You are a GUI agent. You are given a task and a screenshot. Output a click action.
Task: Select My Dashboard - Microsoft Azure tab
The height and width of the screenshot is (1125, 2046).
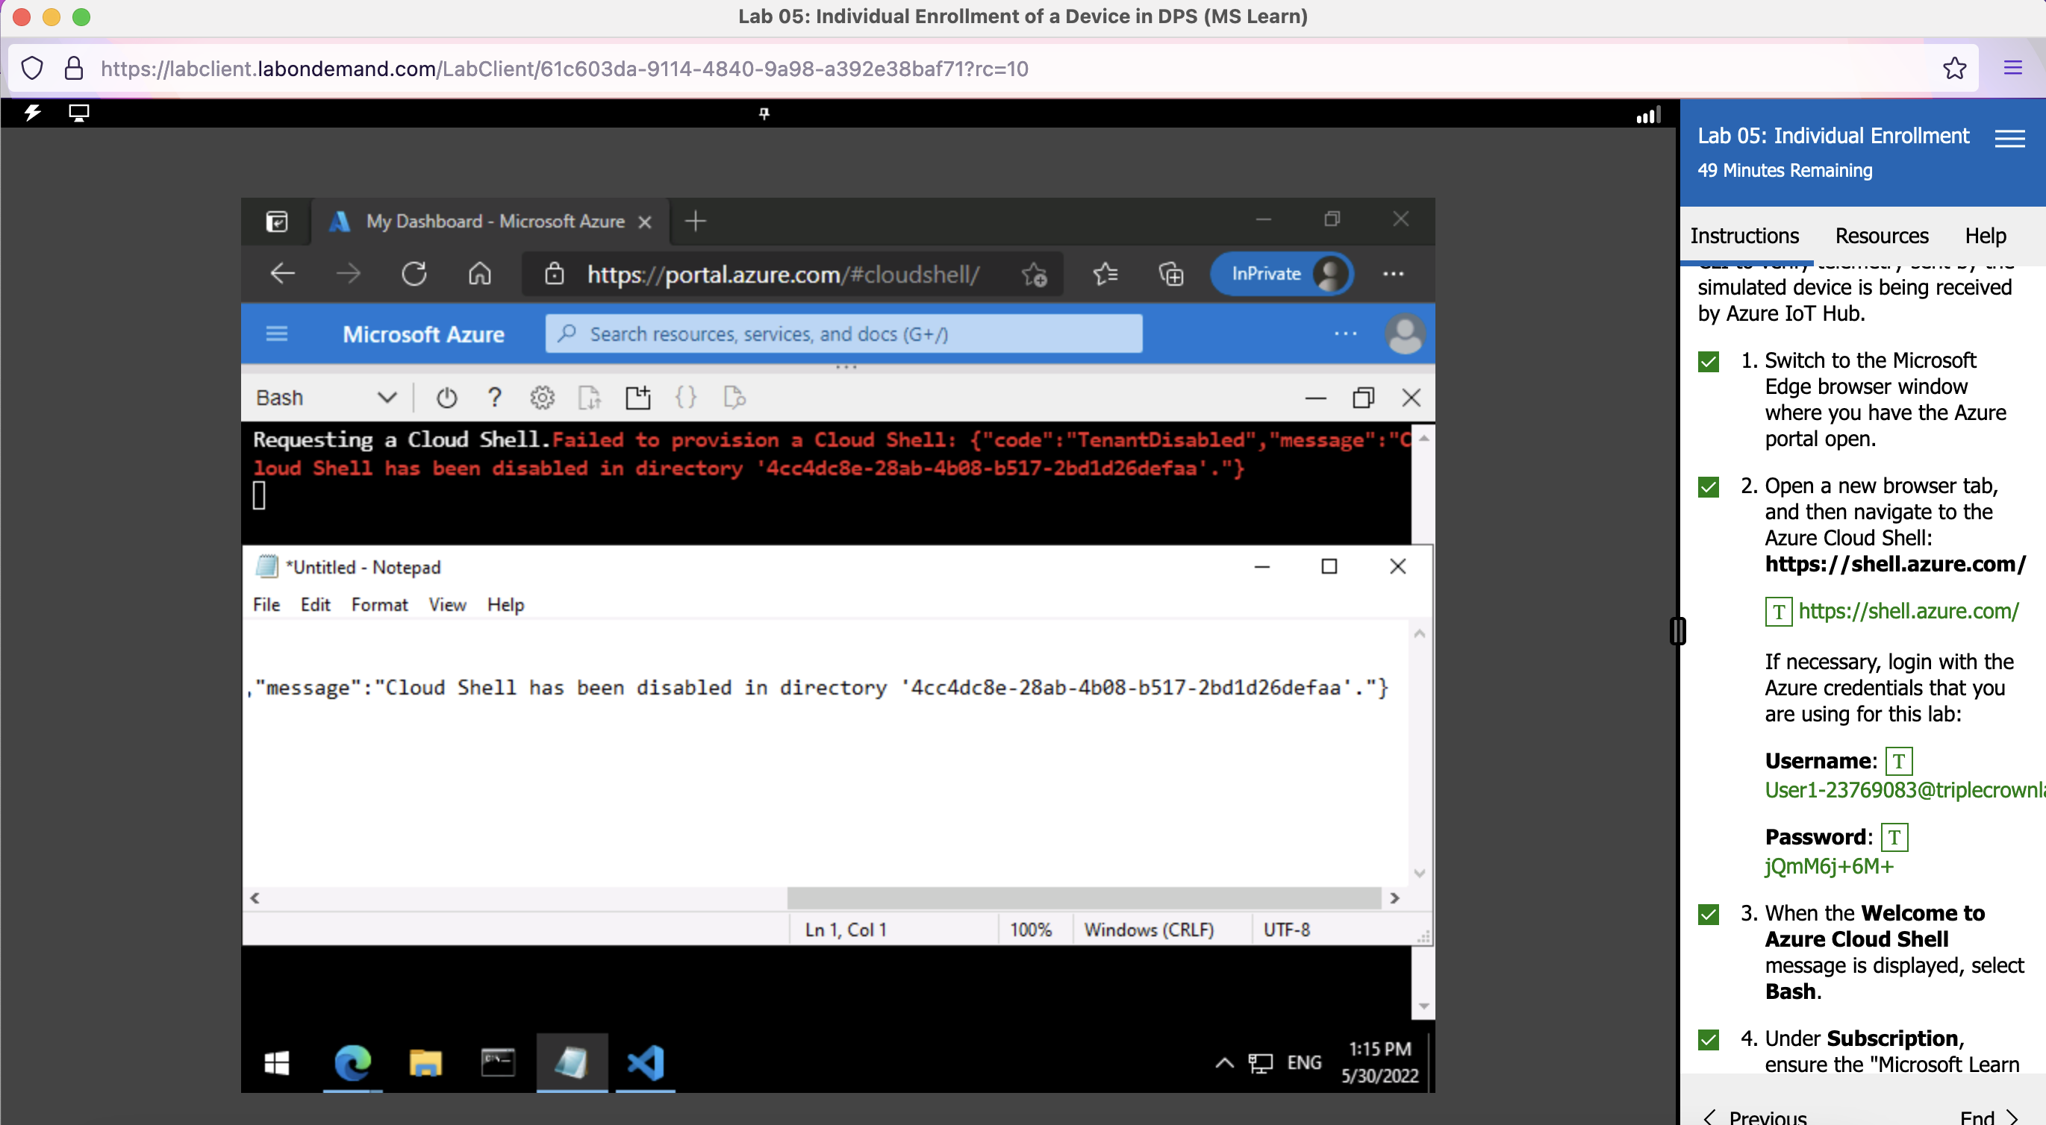pos(491,222)
